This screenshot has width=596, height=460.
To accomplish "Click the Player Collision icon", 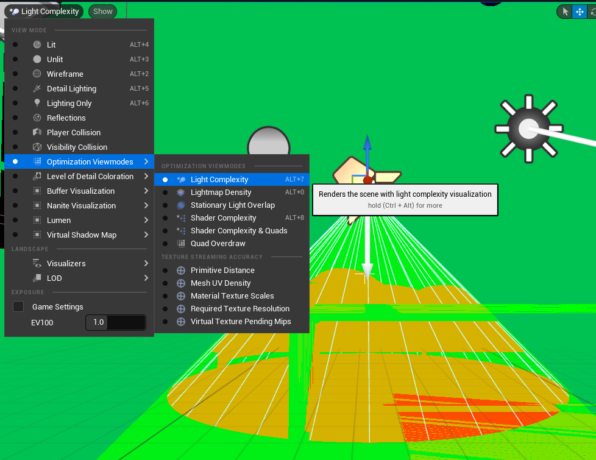I will (37, 132).
